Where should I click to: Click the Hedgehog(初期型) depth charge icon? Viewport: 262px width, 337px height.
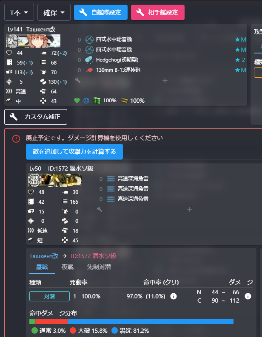[x=89, y=60]
